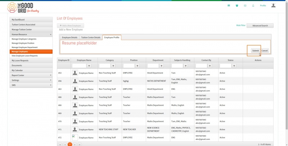Click photo thumbnail of employee 453
The width and height of the screenshot is (288, 146).
tap(75, 73)
